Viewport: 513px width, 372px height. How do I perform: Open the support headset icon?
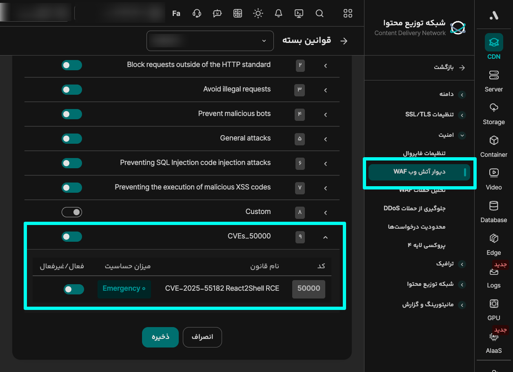coord(197,13)
